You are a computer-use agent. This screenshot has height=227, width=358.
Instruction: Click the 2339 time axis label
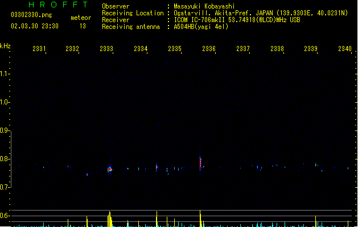click(x=311, y=48)
